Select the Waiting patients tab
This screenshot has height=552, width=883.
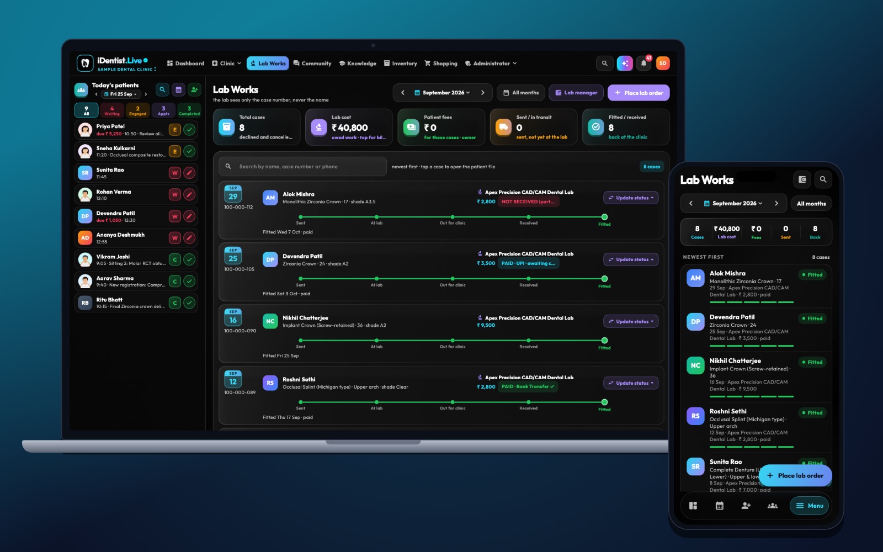[112, 111]
